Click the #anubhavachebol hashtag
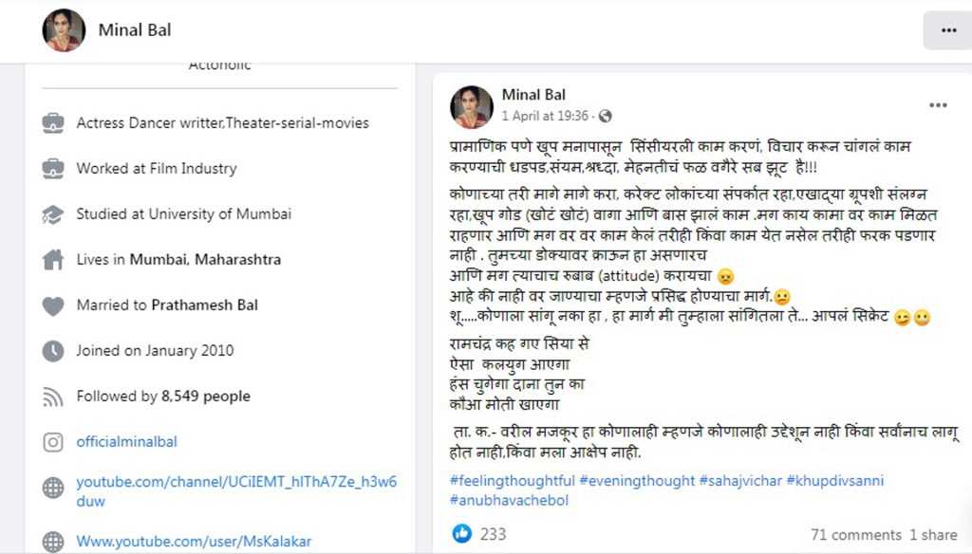The width and height of the screenshot is (972, 554). coord(509,500)
